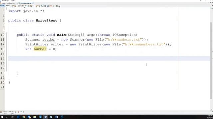The height and width of the screenshot is (119, 213).
Task: Stop macro recording icon
Action: click(x=54, y=6)
